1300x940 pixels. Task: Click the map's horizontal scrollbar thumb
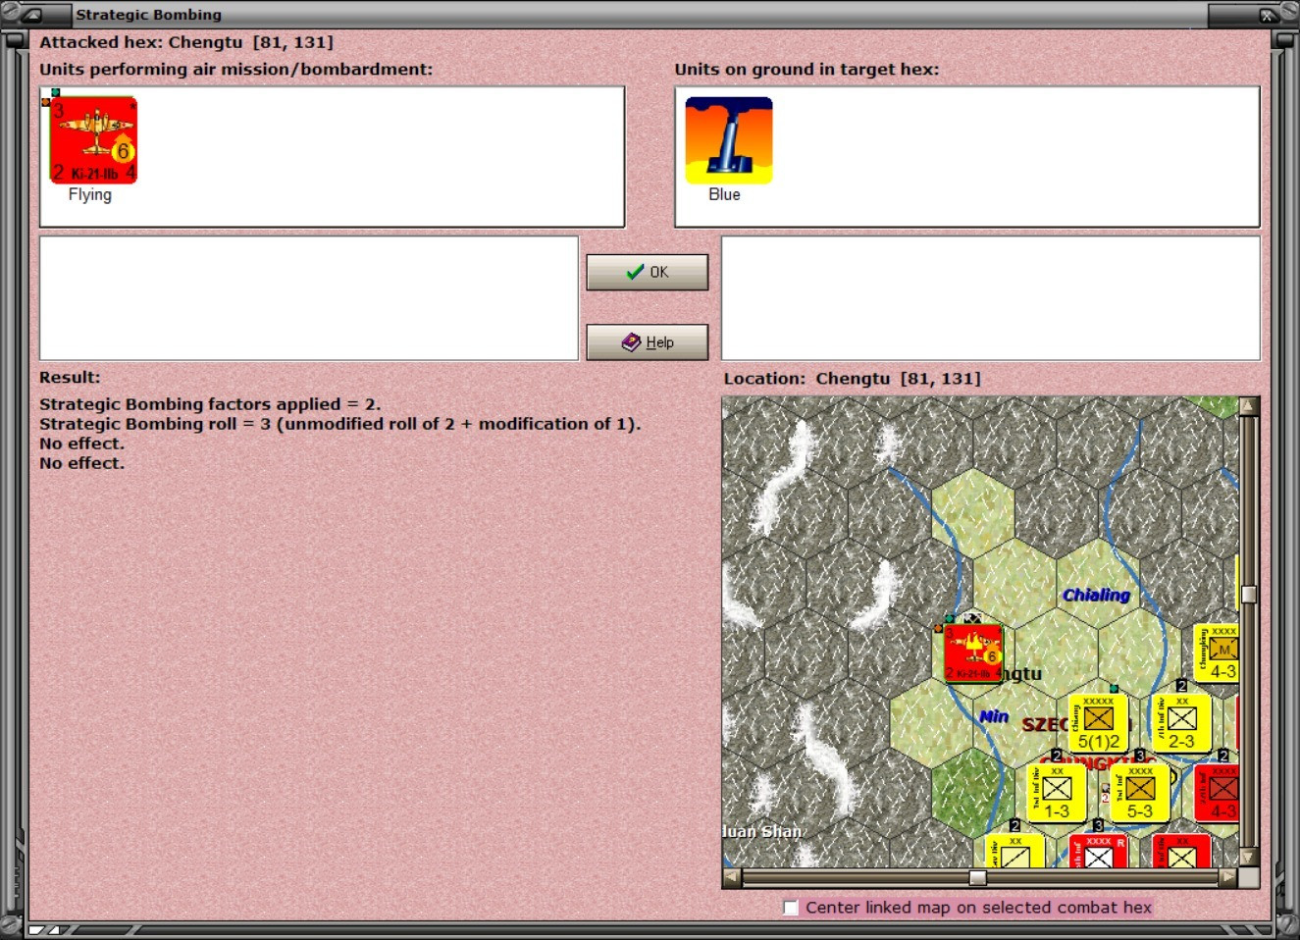[x=977, y=877]
